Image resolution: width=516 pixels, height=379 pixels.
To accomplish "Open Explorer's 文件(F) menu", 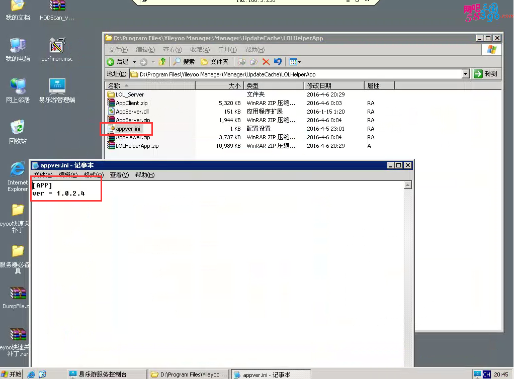I will pos(118,50).
